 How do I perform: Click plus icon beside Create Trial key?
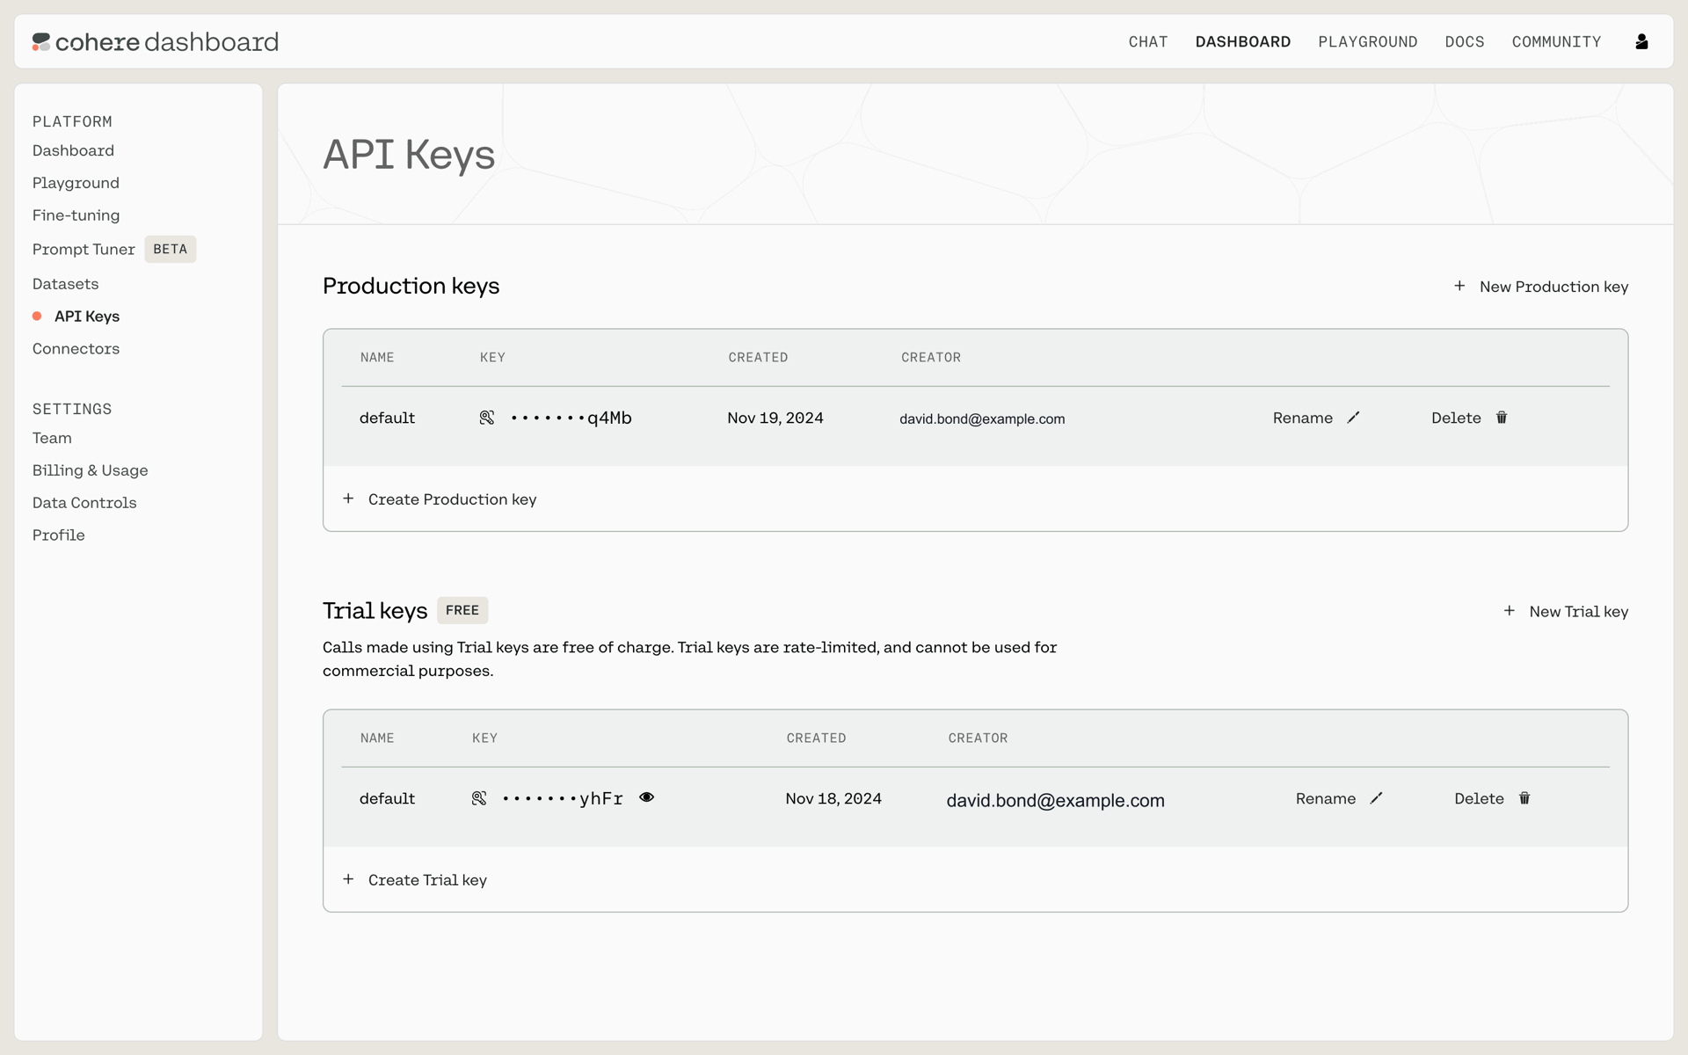tap(348, 879)
